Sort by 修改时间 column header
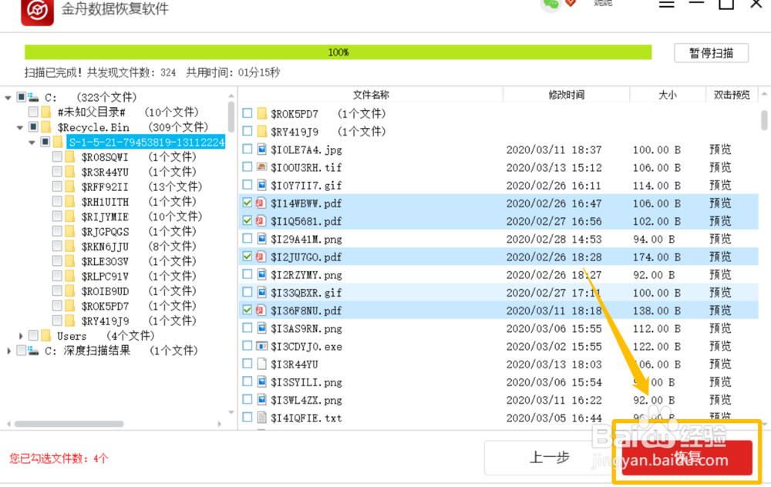This screenshot has width=771, height=487. (x=567, y=95)
